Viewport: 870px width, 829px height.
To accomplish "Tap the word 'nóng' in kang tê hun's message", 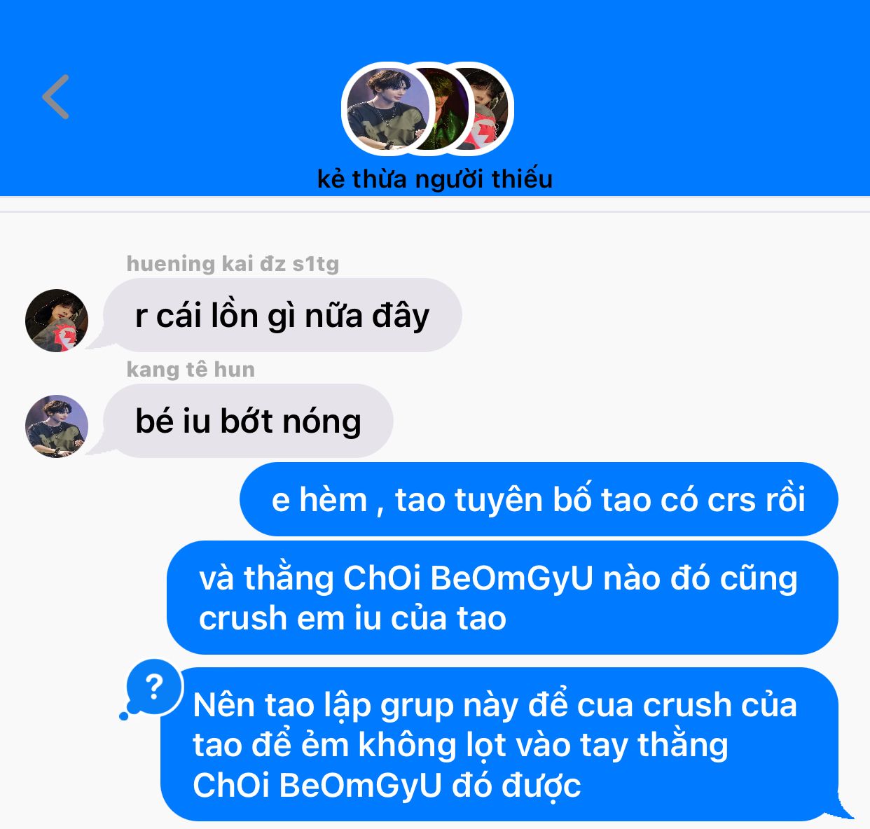I will pos(322,422).
